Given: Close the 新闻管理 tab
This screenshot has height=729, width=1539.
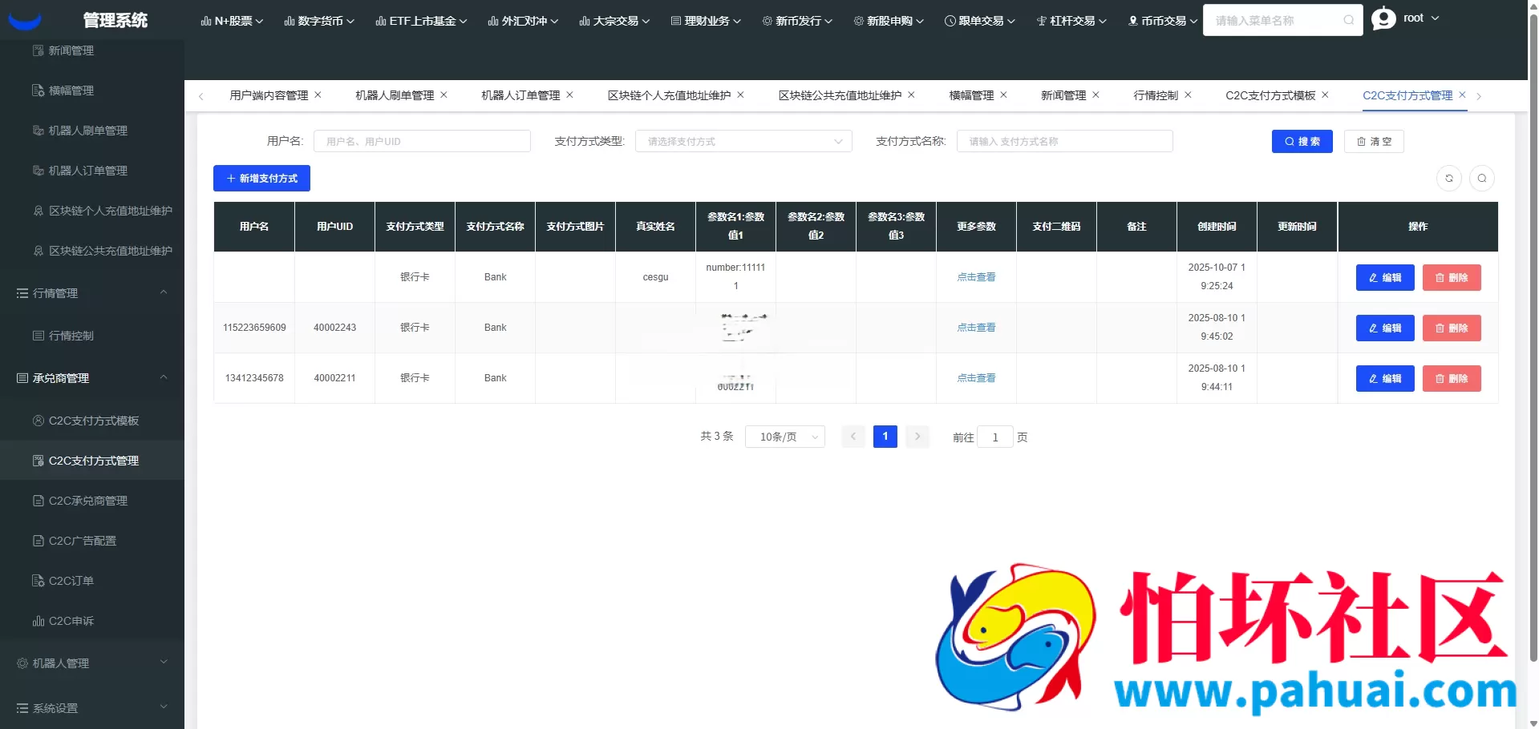Looking at the screenshot, I should 1096,95.
